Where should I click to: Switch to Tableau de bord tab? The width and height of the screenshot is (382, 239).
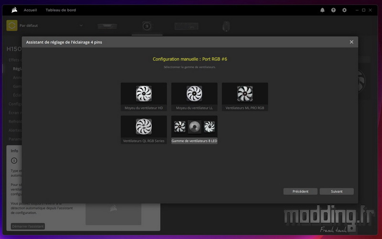click(61, 10)
